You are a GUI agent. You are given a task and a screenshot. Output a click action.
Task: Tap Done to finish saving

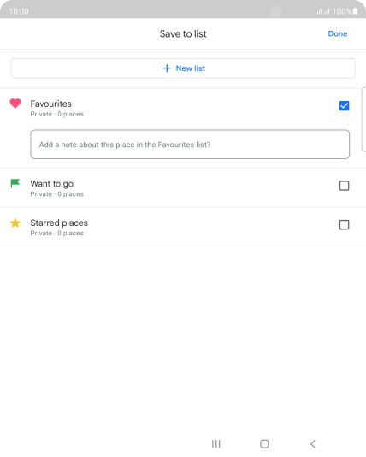pyautogui.click(x=338, y=33)
